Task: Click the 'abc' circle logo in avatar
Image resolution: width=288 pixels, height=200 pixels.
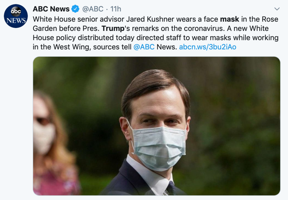Action: [16, 12]
